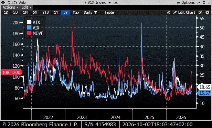Screen dimensions: 212x128
Task: Click the annotate pencil-square icon
Action: point(200,13)
